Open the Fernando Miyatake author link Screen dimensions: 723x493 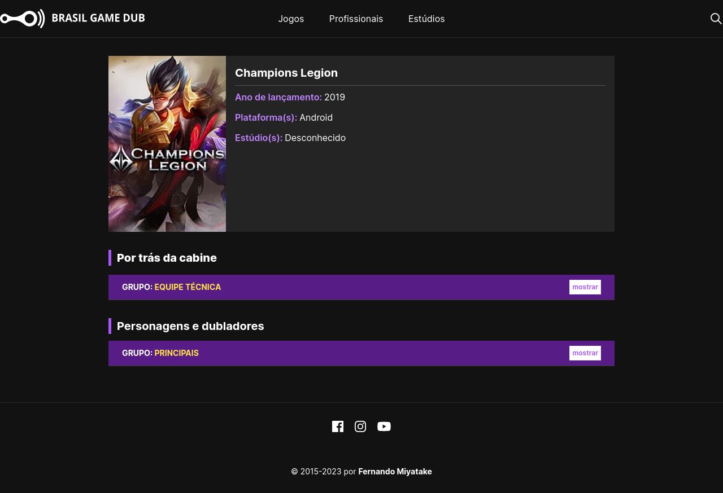(x=395, y=472)
